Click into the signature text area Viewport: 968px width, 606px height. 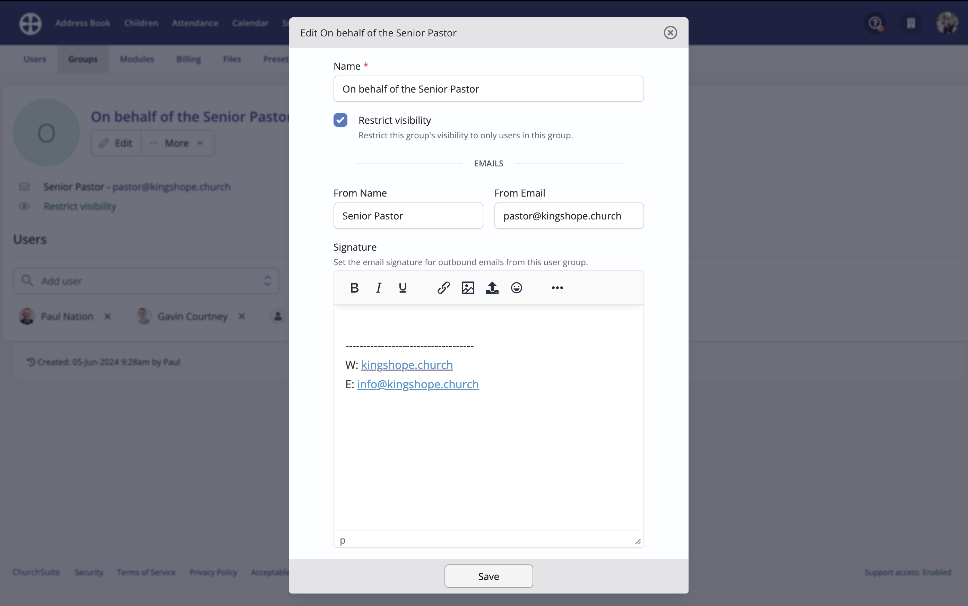[x=489, y=417]
